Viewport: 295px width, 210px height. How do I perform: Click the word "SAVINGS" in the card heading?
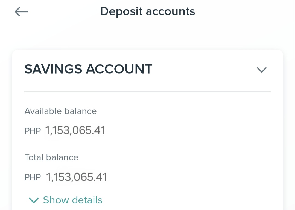(x=53, y=69)
